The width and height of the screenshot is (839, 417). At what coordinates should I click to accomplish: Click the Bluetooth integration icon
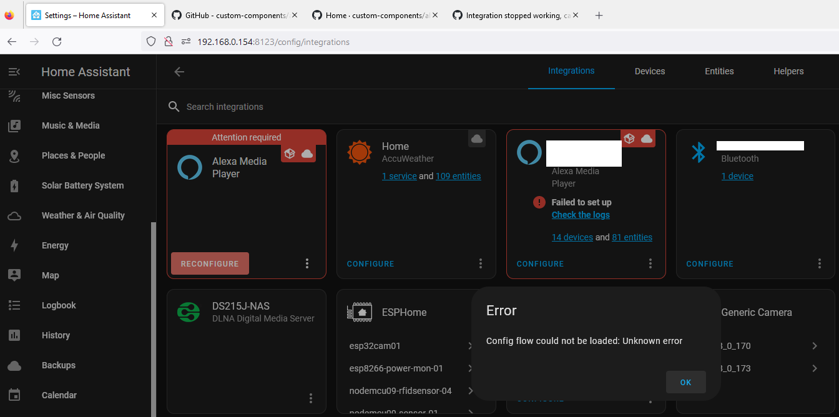[x=699, y=152]
